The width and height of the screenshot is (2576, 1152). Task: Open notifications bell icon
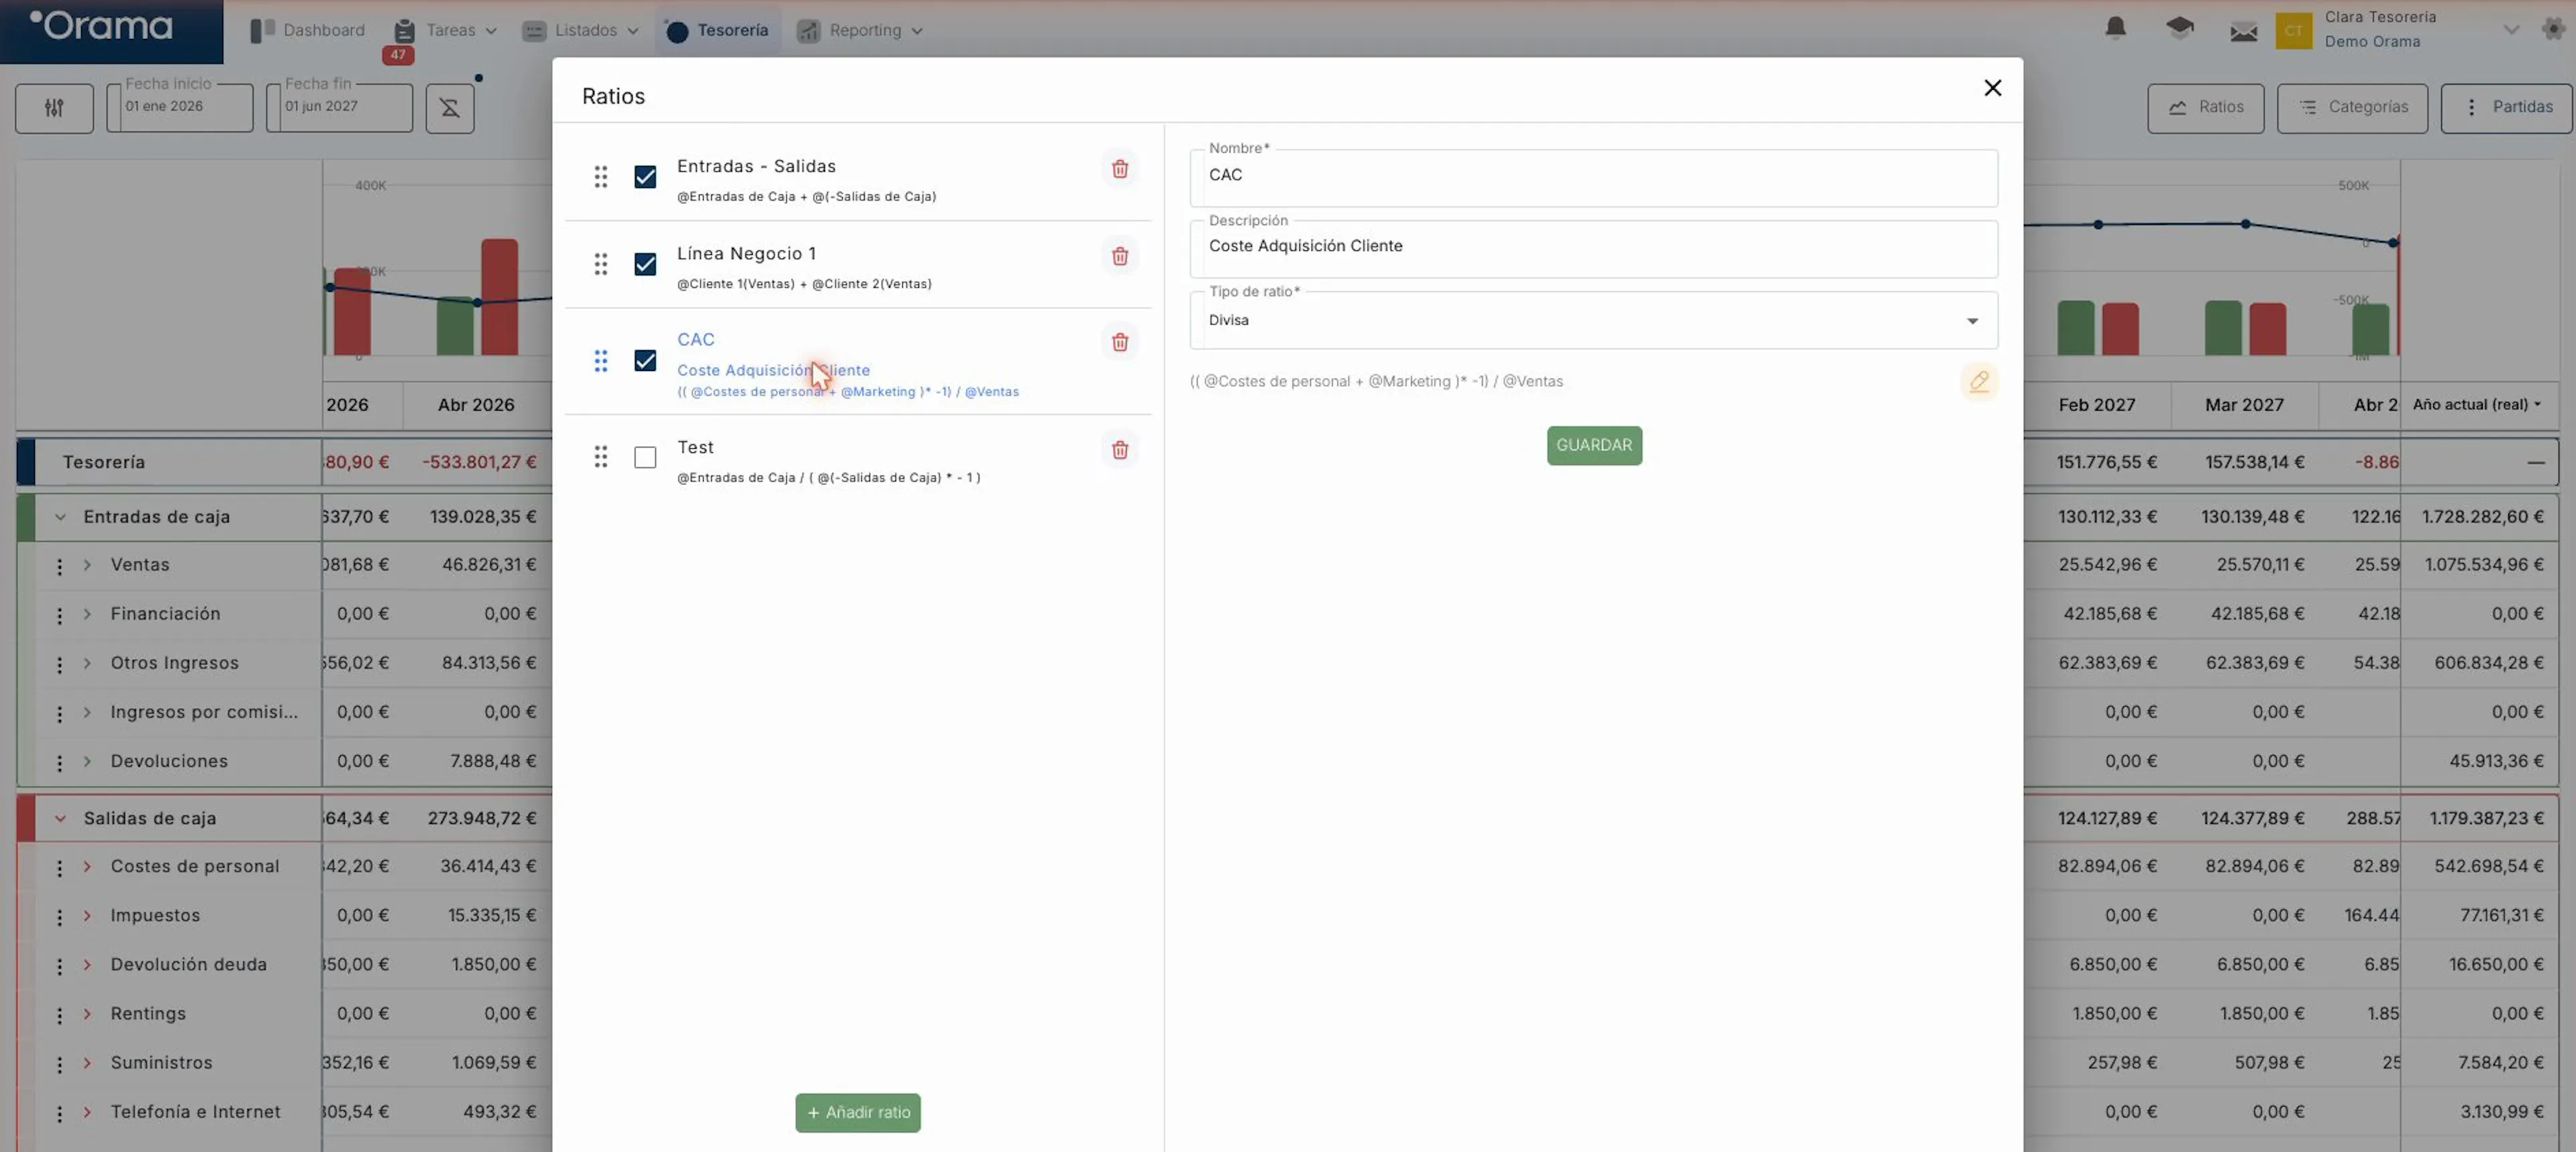tap(2115, 29)
